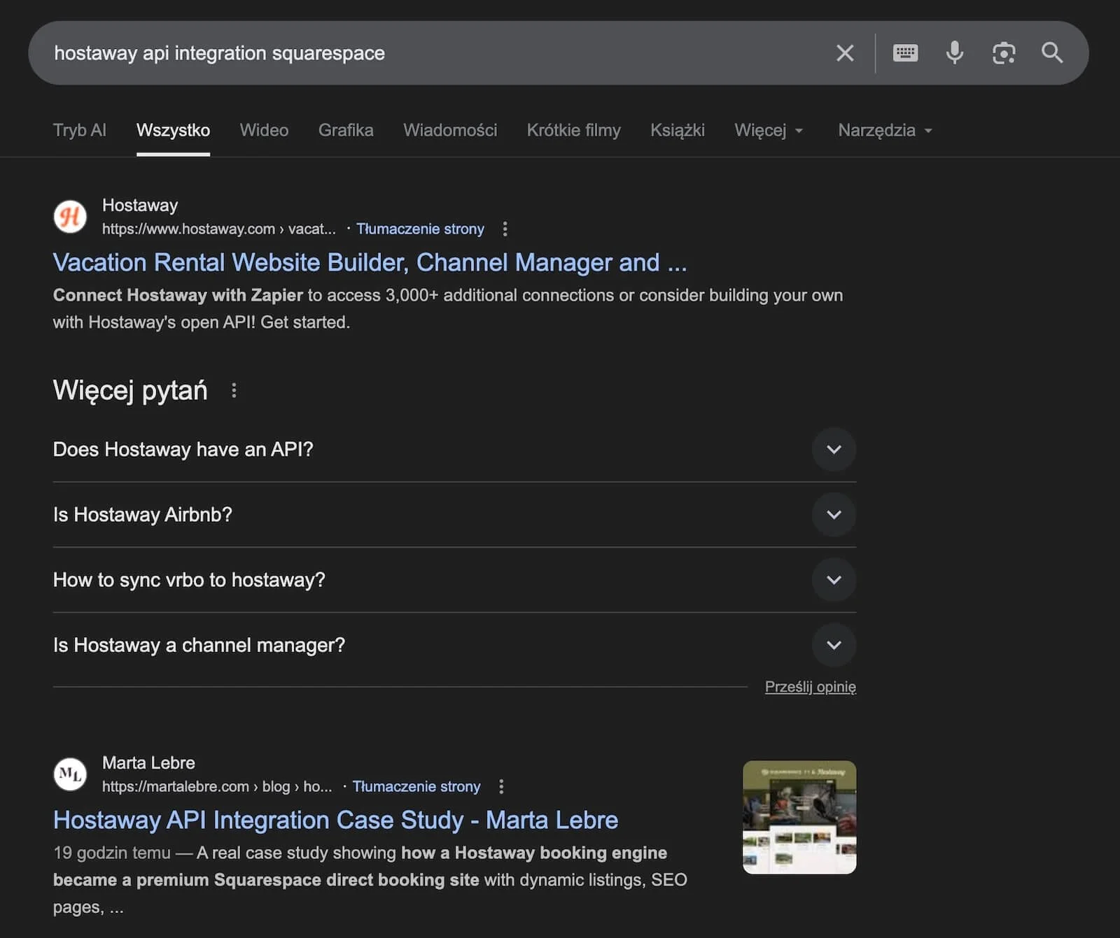This screenshot has height=938, width=1120.
Task: Click the magnifying glass search icon
Action: [x=1053, y=52]
